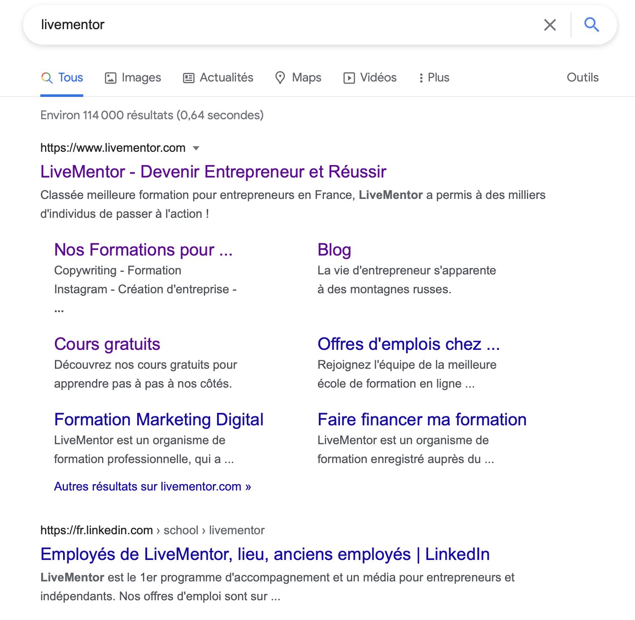635x620 pixels.
Task: Click the text formation enregistré auprès du ...
Action: coord(405,459)
